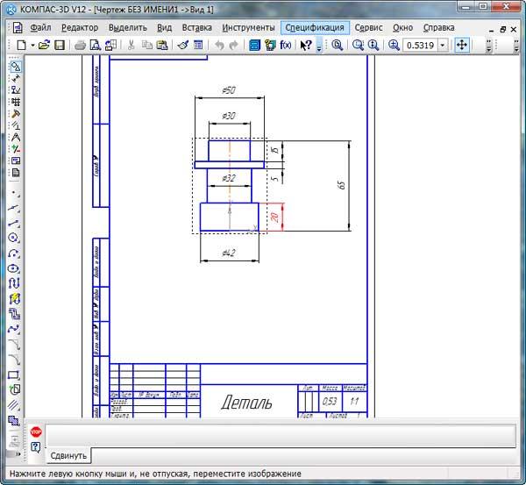Viewport: 526px width, 485px height.
Task: Select the Arc tool icon
Action: (x=14, y=253)
